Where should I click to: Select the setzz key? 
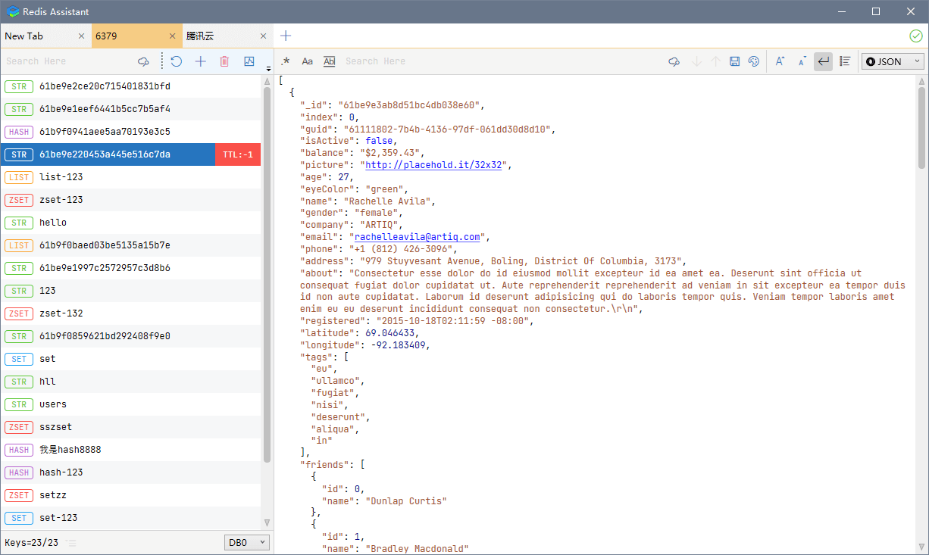pos(130,495)
